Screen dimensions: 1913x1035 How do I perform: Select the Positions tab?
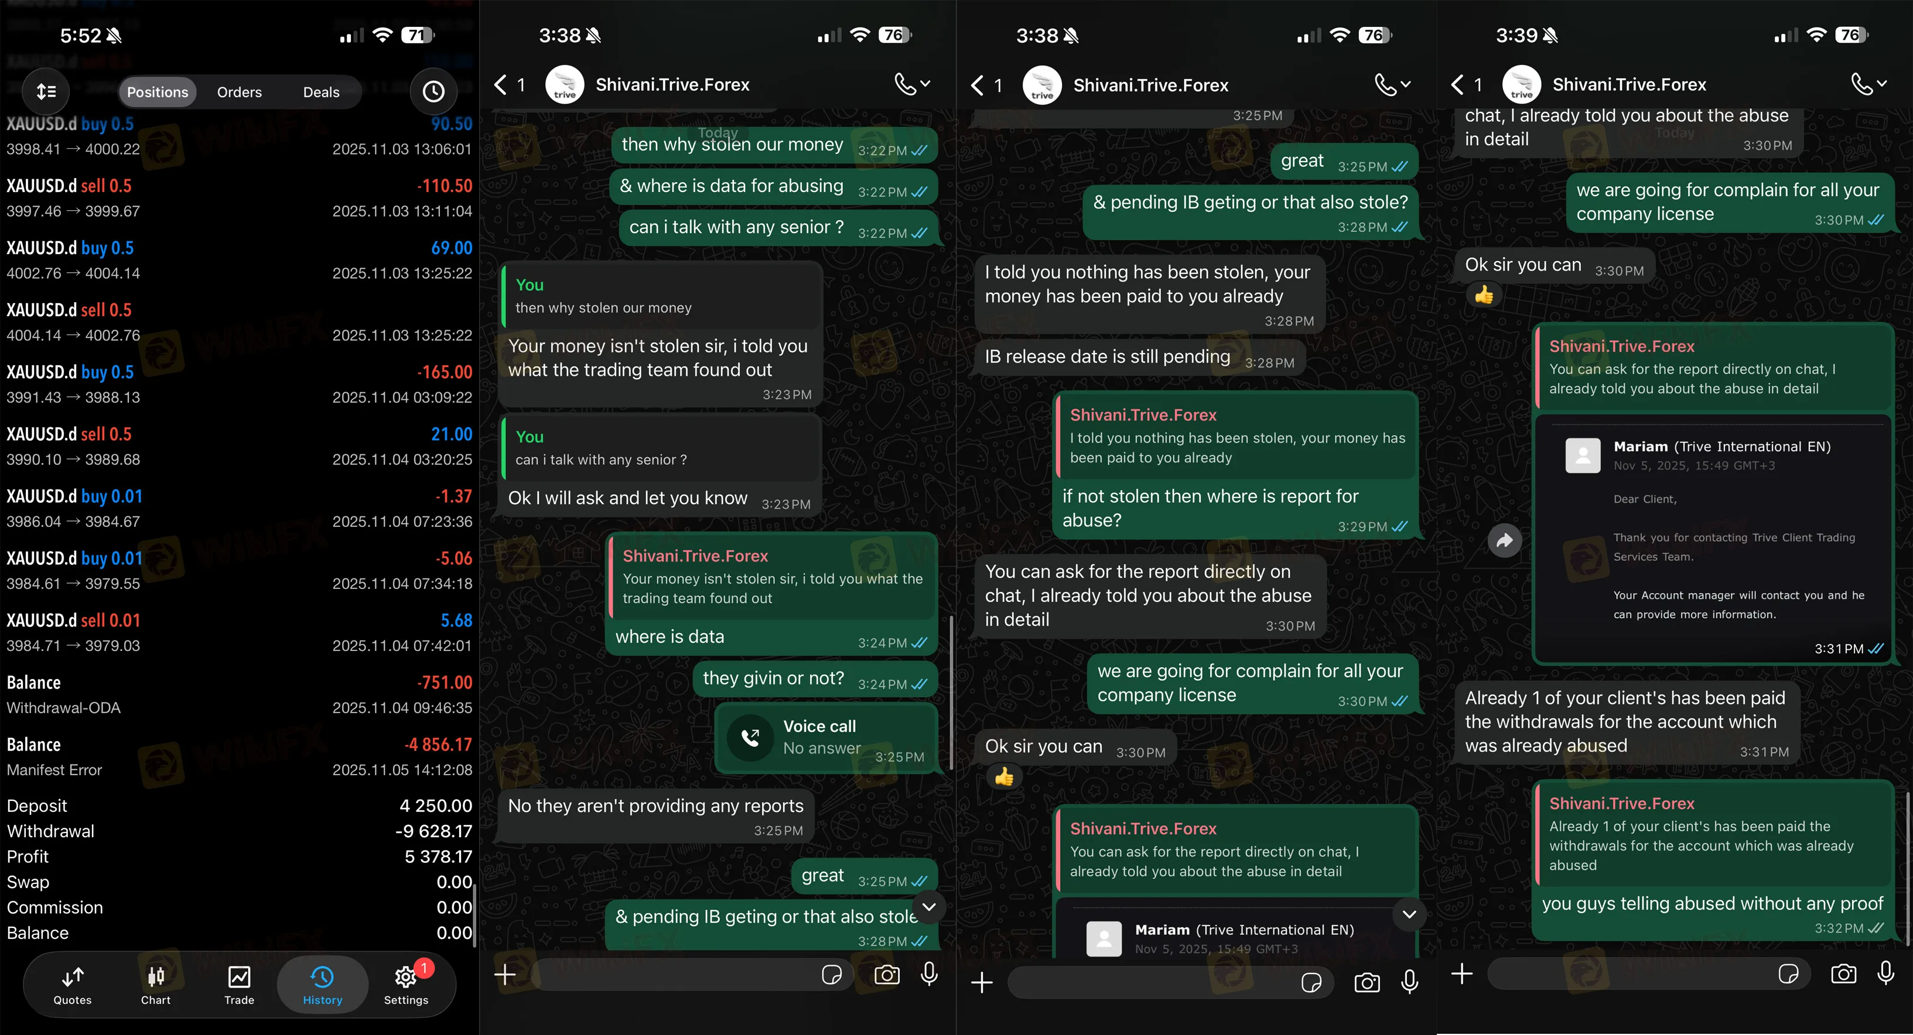[158, 92]
